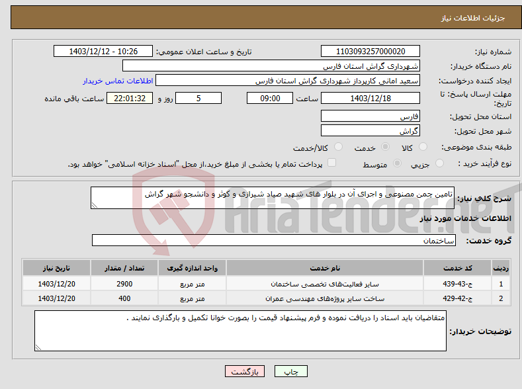Viewport: 522px width, 389px height.
Task: Click the delivery province field فارس
Action: coord(370,116)
